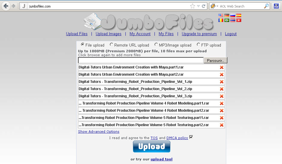The width and height of the screenshot is (282, 164).
Task: Click the jumbofiles.com address bar
Action: click(108, 6)
